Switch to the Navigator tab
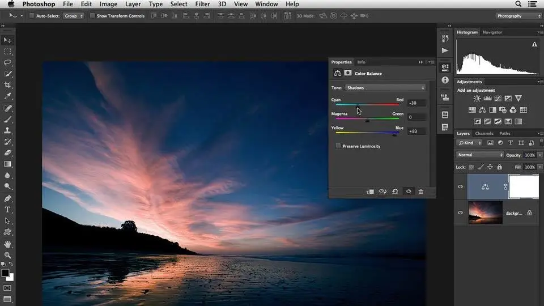Screen dimensions: 544x306 (x=492, y=32)
